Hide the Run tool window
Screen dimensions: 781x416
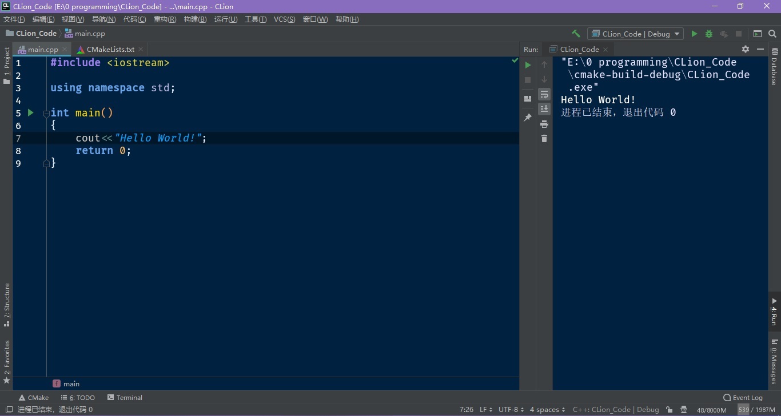point(760,49)
